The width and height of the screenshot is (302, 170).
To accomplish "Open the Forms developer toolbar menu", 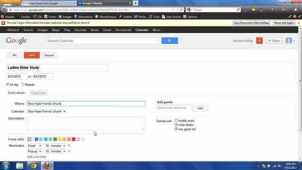I will pyautogui.click(x=50, y=17).
